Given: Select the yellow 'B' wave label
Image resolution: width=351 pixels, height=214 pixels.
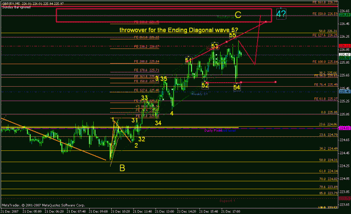Looking at the screenshot, I should pyautogui.click(x=122, y=168).
